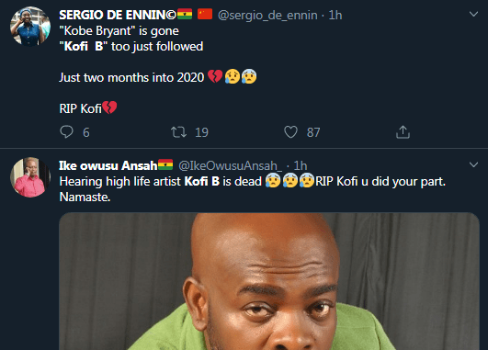Open tweet text 'Hearing high life artist'
Image resolution: width=488 pixels, height=350 pixels.
120,181
